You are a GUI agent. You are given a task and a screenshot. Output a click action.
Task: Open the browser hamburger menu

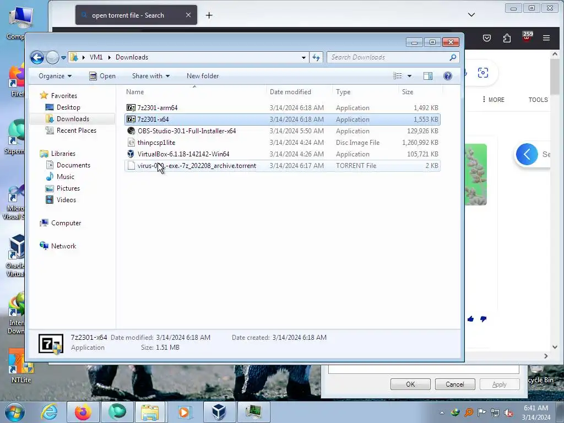pyautogui.click(x=546, y=38)
